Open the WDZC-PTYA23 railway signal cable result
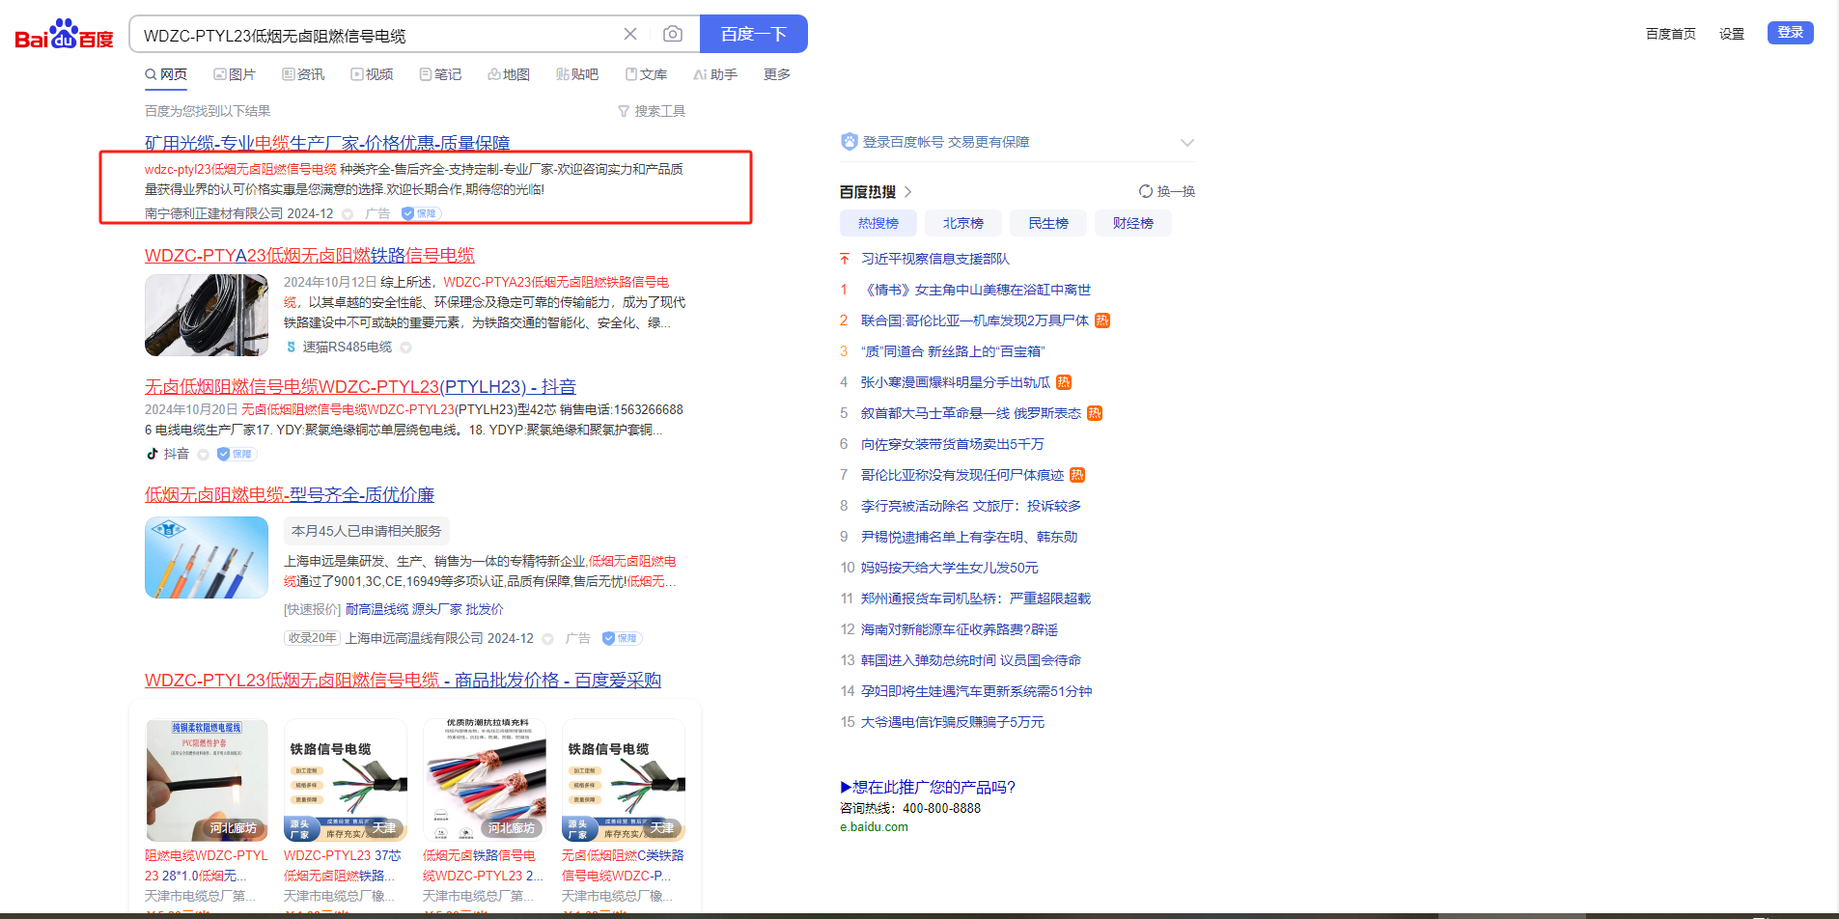 [309, 256]
